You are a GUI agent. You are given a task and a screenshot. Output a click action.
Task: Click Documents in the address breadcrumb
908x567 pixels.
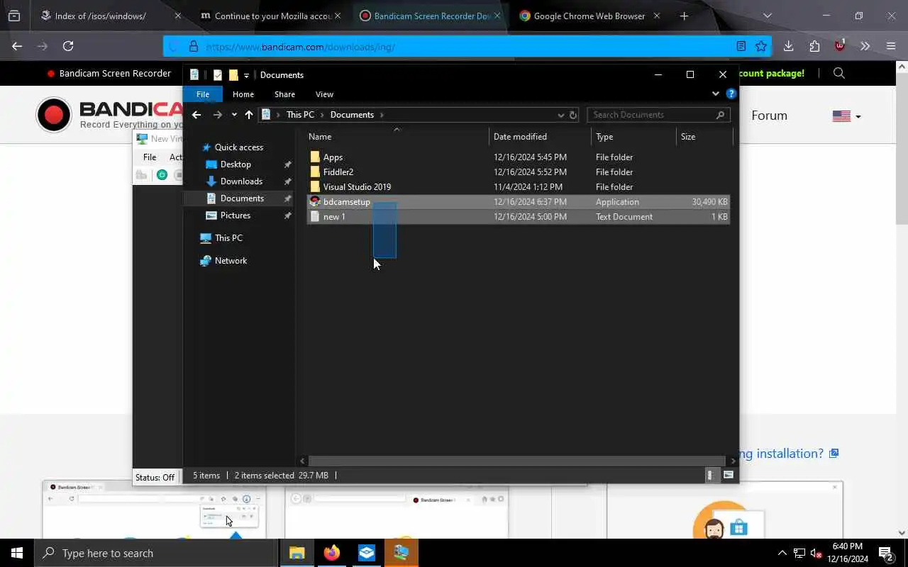pos(352,115)
